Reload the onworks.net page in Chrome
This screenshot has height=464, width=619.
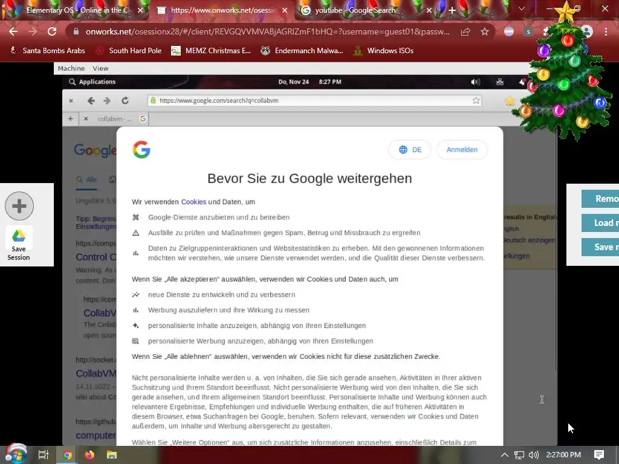tap(52, 31)
